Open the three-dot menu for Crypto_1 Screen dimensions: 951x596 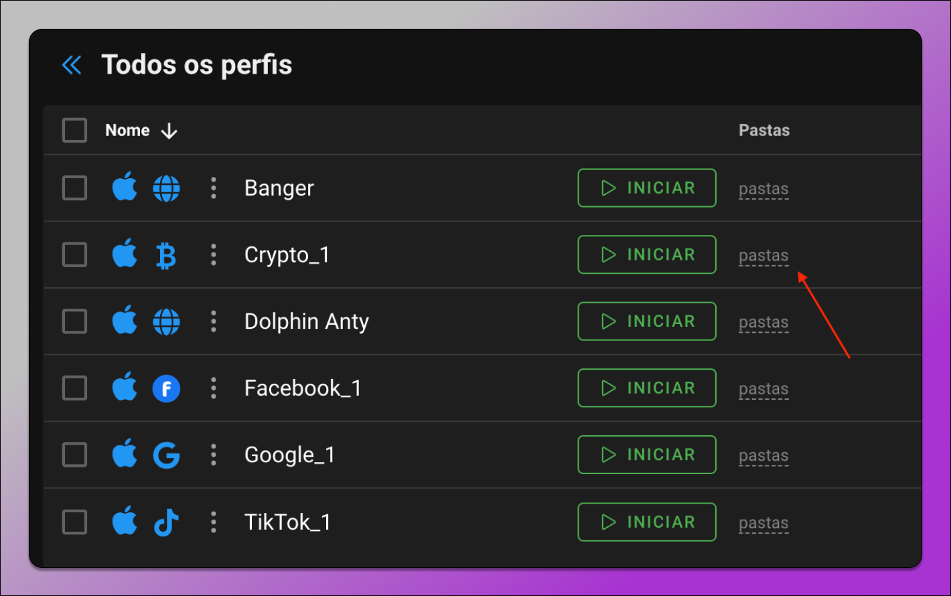pyautogui.click(x=214, y=254)
